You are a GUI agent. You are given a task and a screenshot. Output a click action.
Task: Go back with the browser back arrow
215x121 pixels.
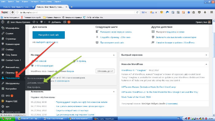click(x=13, y=12)
